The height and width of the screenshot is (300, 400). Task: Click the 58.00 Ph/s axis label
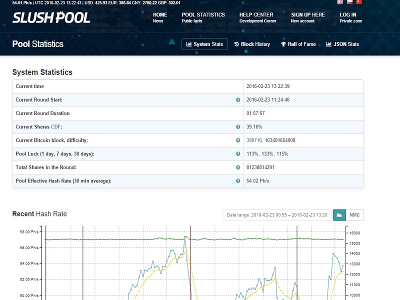(x=29, y=232)
